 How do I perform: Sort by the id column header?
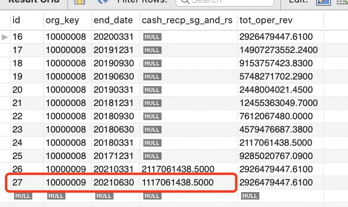pyautogui.click(x=16, y=20)
